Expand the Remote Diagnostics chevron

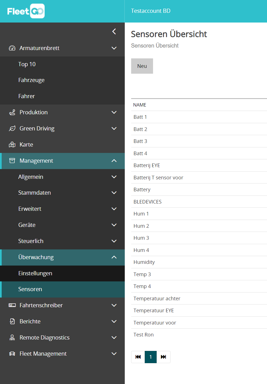tap(114, 338)
